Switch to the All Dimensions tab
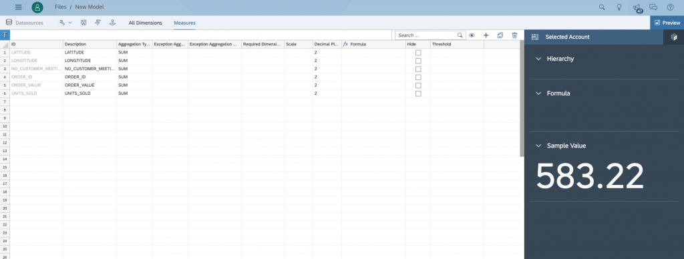 [145, 23]
